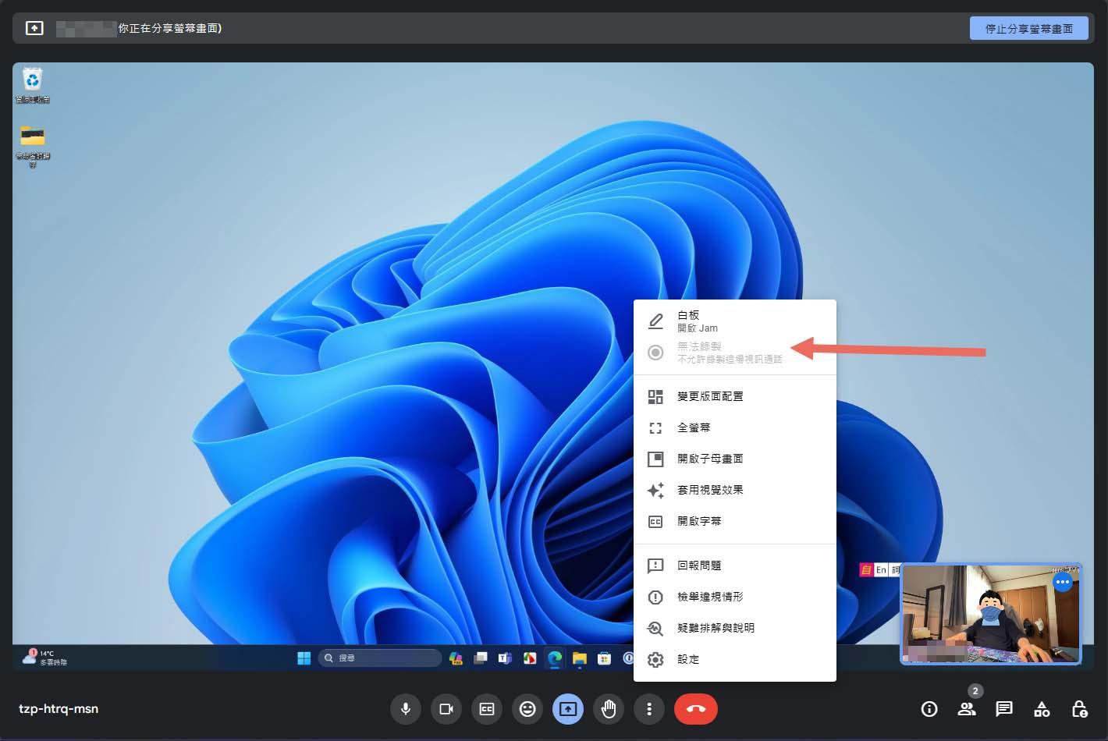Click the troubleshooting magnifier icon

click(655, 628)
